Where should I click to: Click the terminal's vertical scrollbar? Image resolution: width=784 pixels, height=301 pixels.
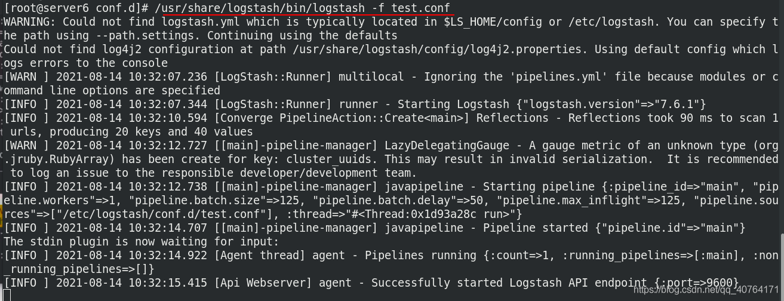(781, 267)
